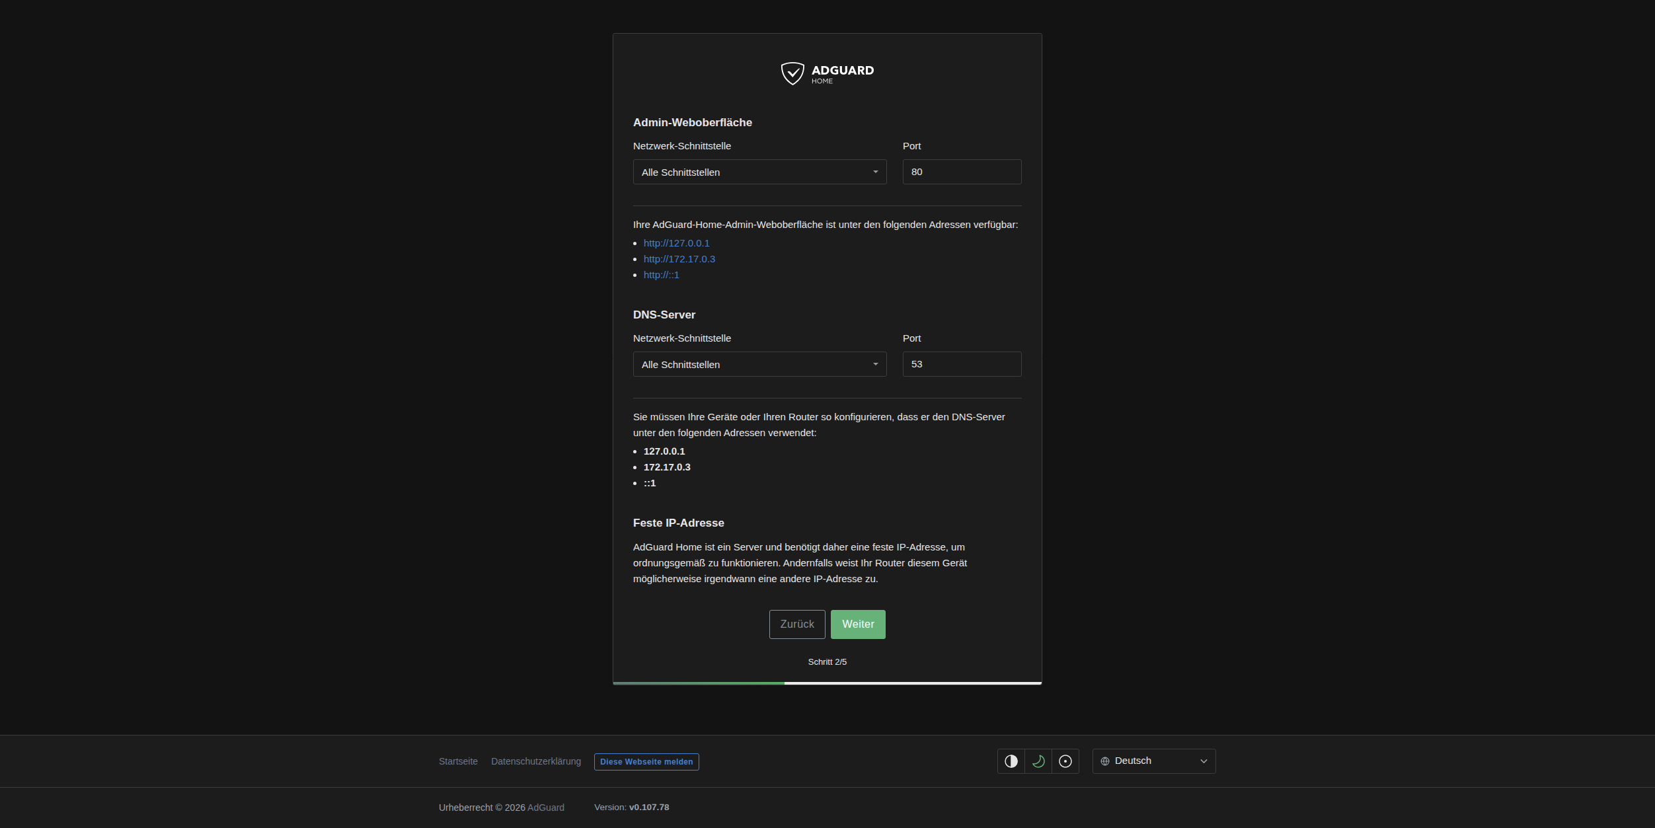The height and width of the screenshot is (828, 1655).
Task: Open the http://172.17.0.3 link
Action: coord(679,259)
